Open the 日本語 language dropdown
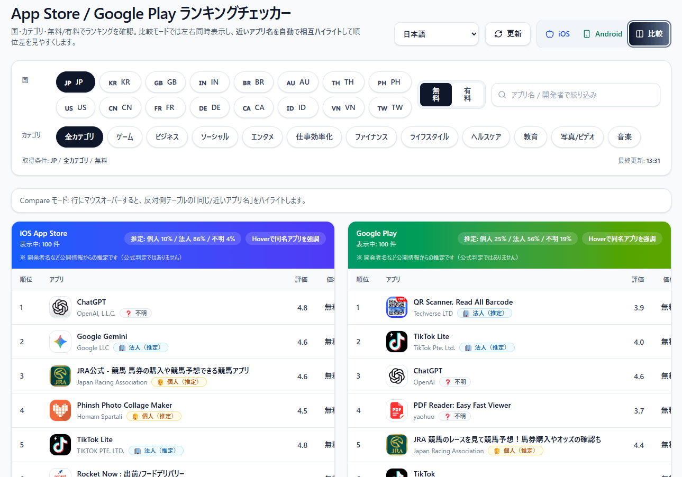The width and height of the screenshot is (682, 477). point(436,34)
